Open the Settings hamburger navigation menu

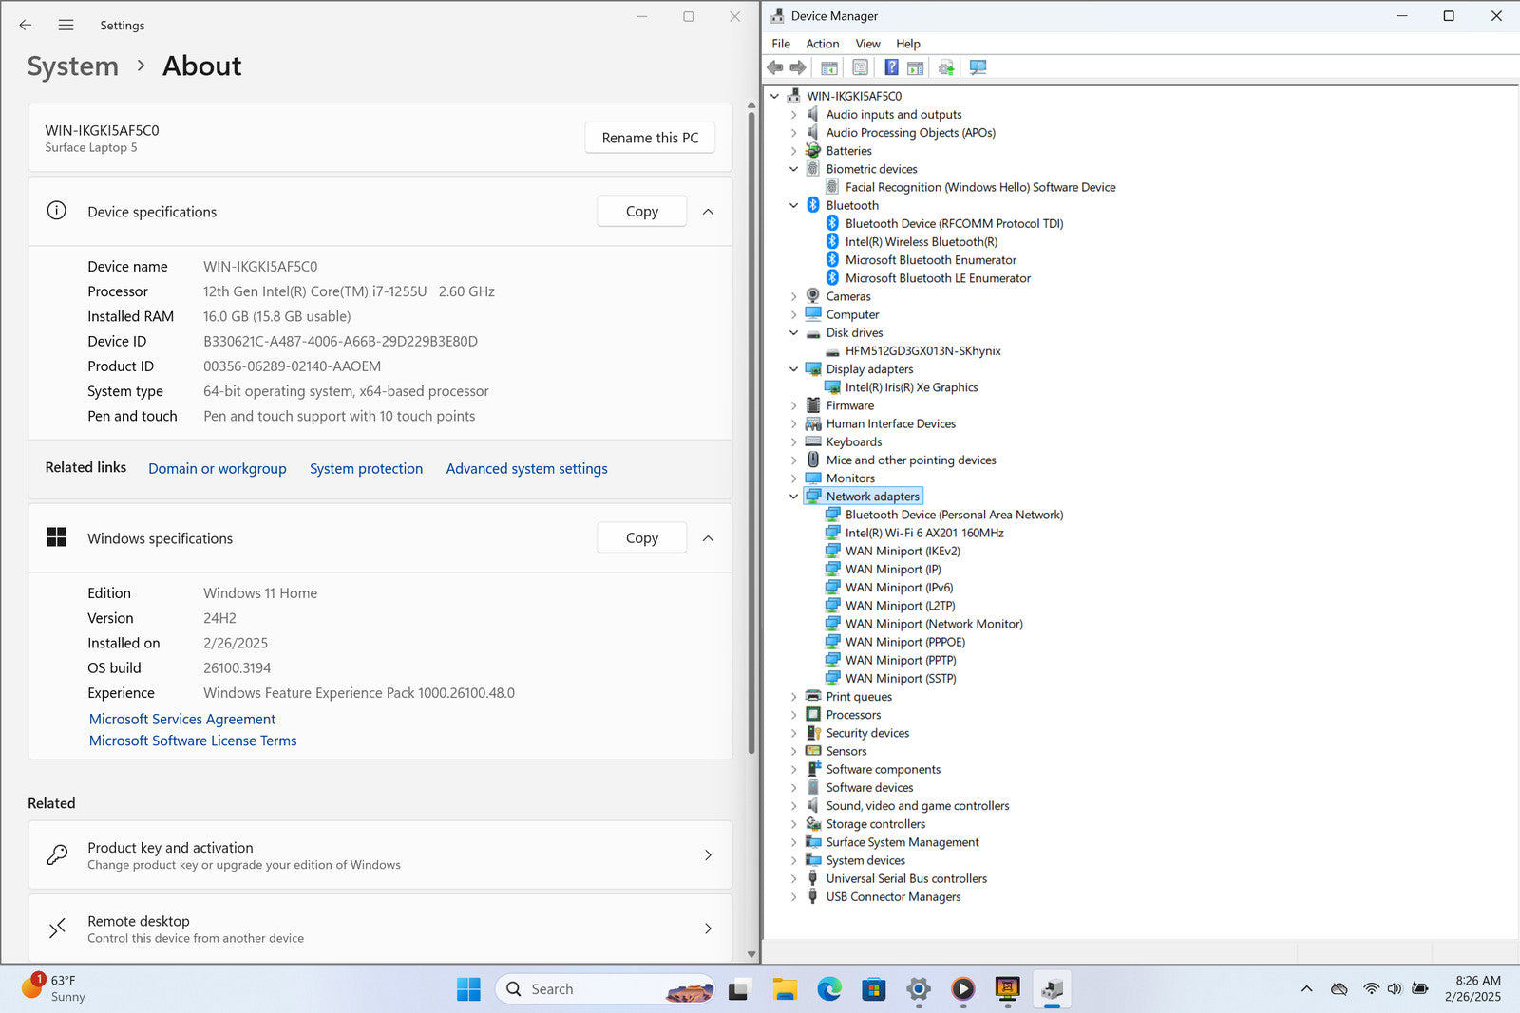(x=66, y=26)
